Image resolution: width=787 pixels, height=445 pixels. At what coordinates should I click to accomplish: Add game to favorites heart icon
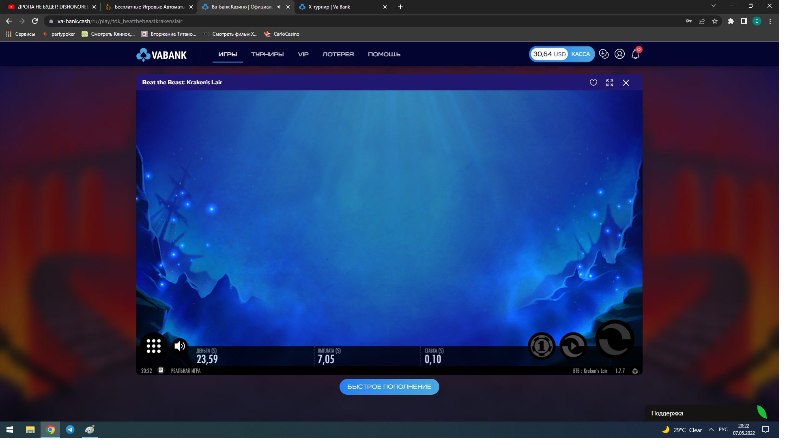coord(593,83)
